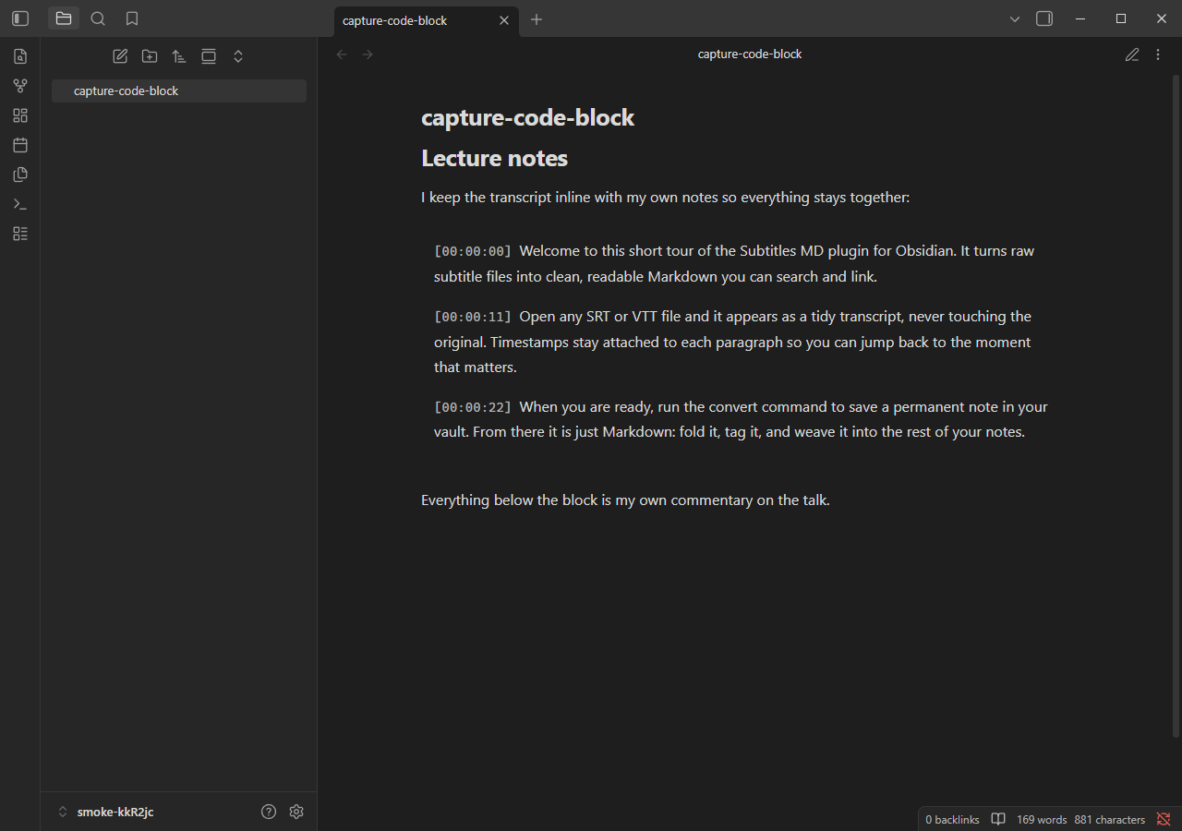Open the note's more options menu
Viewport: 1182px width, 831px height.
tap(1158, 54)
